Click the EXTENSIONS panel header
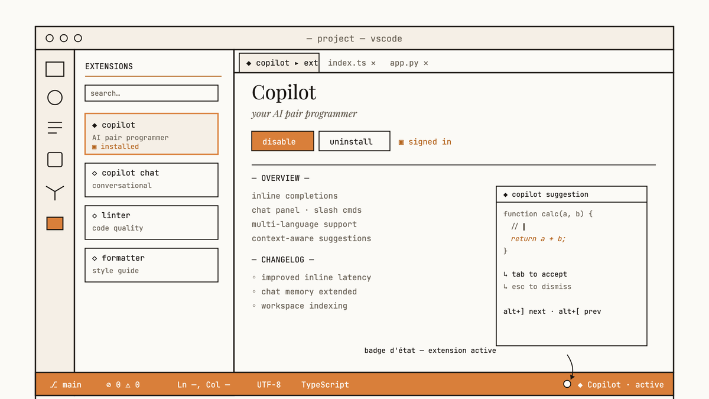The height and width of the screenshot is (399, 709). [x=109, y=67]
